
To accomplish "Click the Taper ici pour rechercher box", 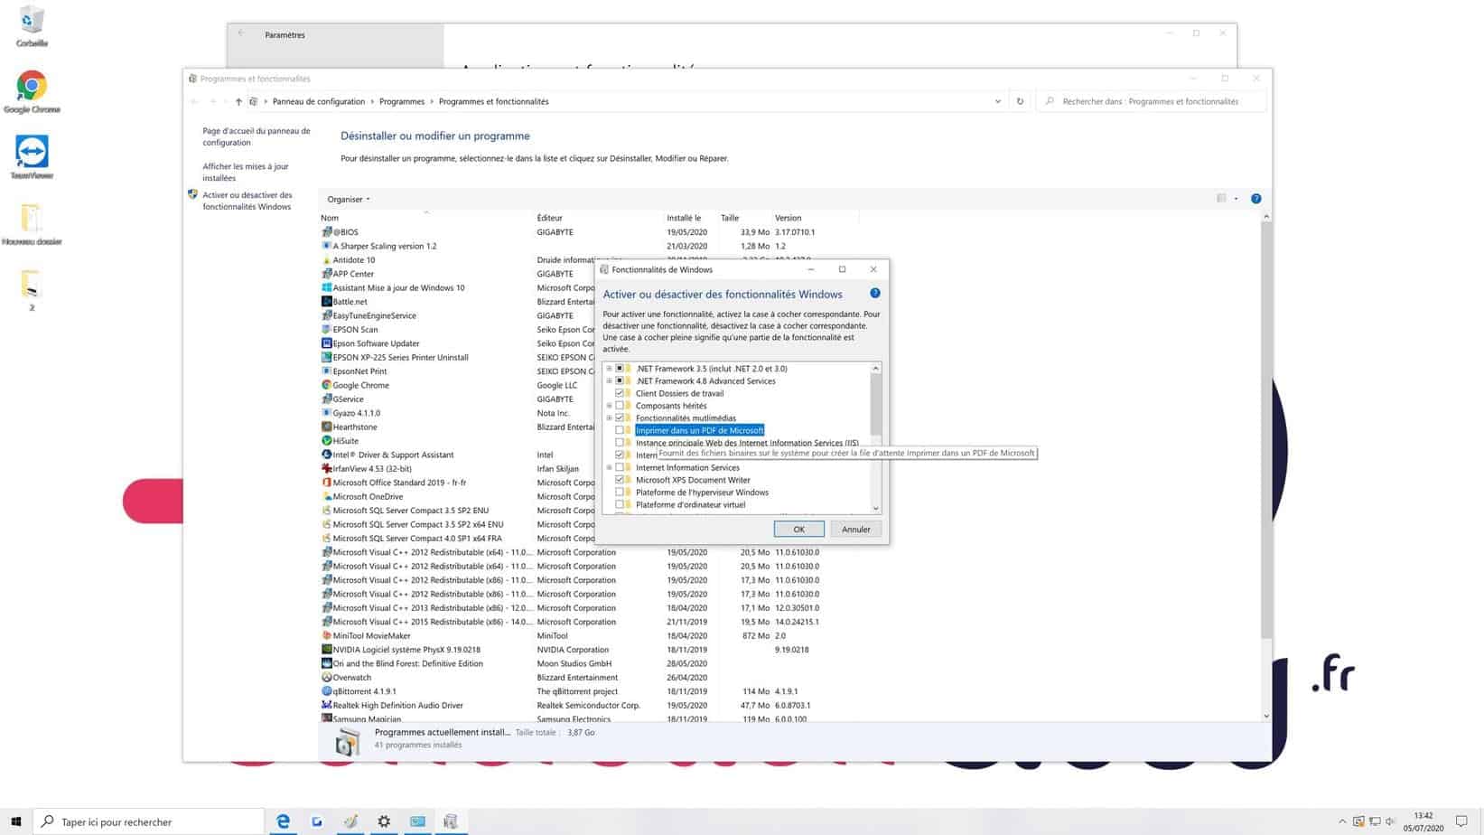I will 149,821.
